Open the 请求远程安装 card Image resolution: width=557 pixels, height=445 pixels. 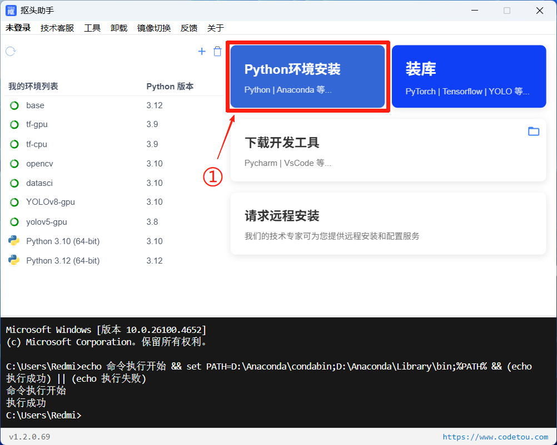(388, 224)
